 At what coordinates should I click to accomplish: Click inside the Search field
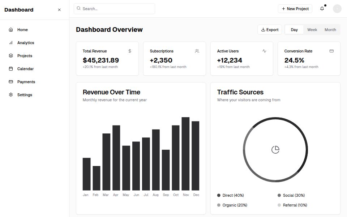(114, 8)
